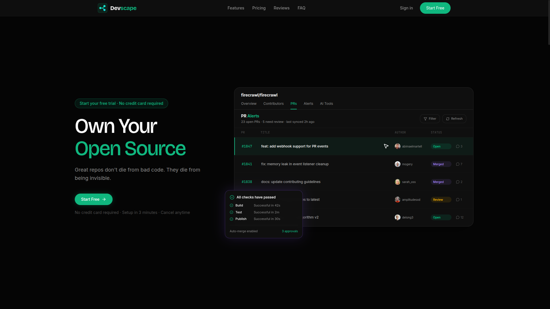Image resolution: width=550 pixels, height=309 pixels.
Task: Click the Sign in link
Action: pyautogui.click(x=406, y=8)
